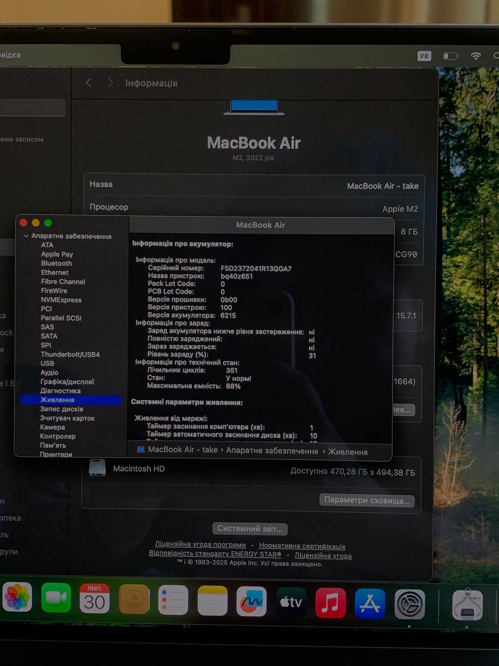Open Нормативна сертифікація link
499x666 pixels.
[x=302, y=546]
